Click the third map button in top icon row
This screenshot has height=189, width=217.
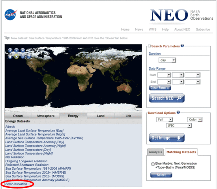tap(22, 50)
